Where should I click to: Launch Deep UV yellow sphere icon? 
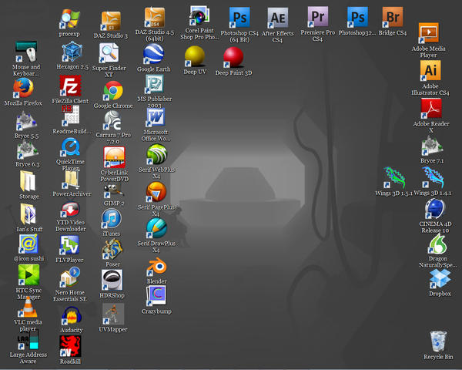coord(195,56)
